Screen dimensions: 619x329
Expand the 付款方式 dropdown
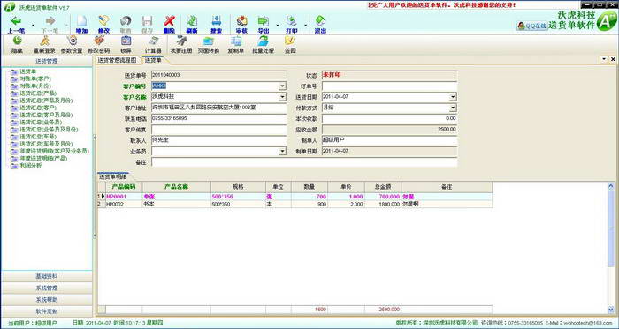[x=453, y=108]
